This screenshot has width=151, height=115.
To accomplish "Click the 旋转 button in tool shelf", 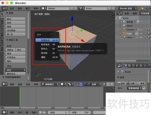I will coord(16,23).
